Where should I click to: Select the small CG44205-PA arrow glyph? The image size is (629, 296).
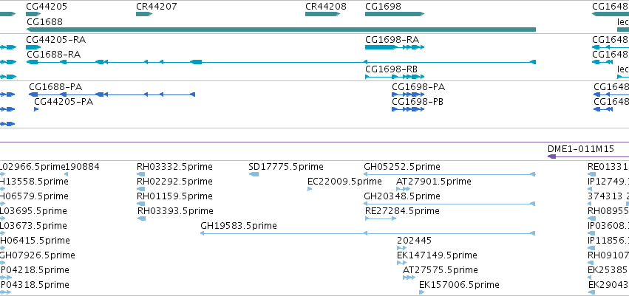click(x=36, y=109)
